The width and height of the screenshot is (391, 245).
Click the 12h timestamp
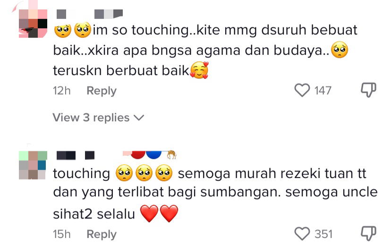click(x=61, y=91)
